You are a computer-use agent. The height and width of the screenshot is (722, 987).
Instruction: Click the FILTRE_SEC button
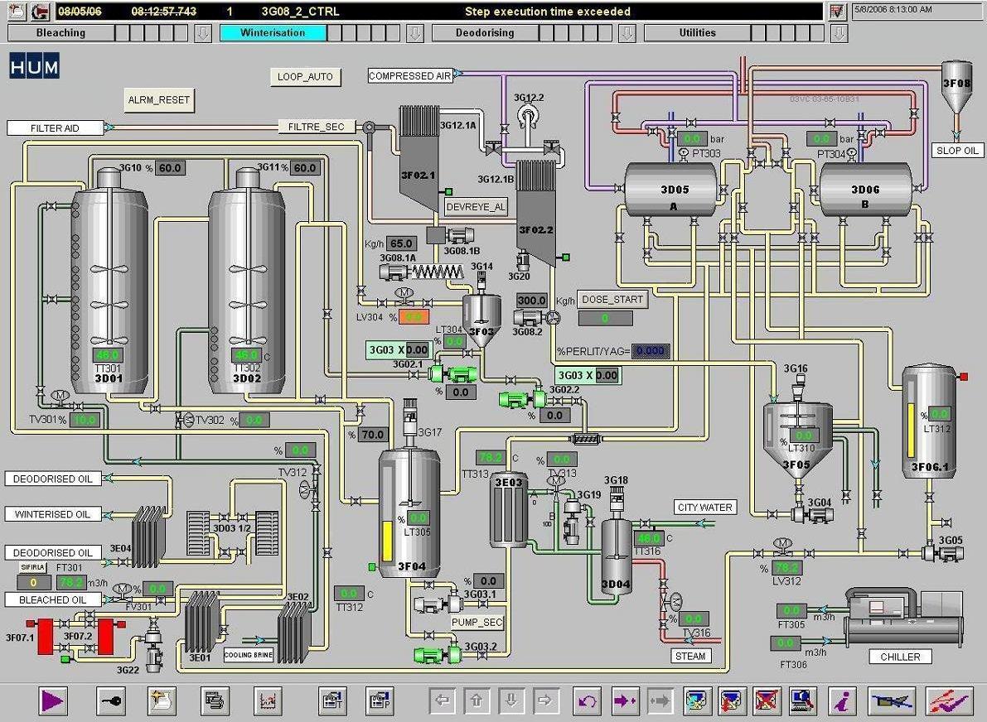317,127
